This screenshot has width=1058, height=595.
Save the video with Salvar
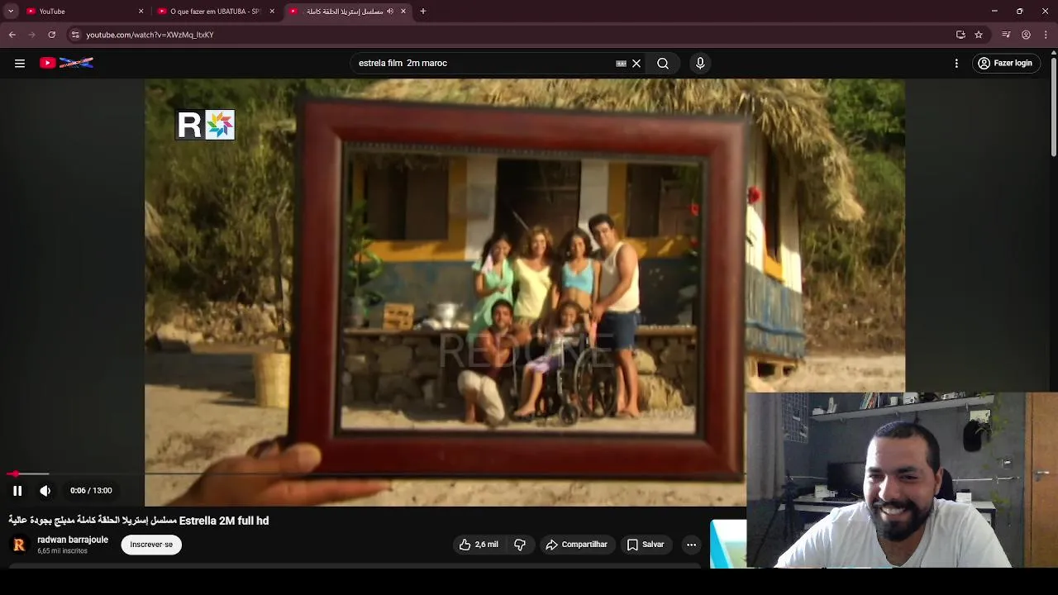(645, 545)
